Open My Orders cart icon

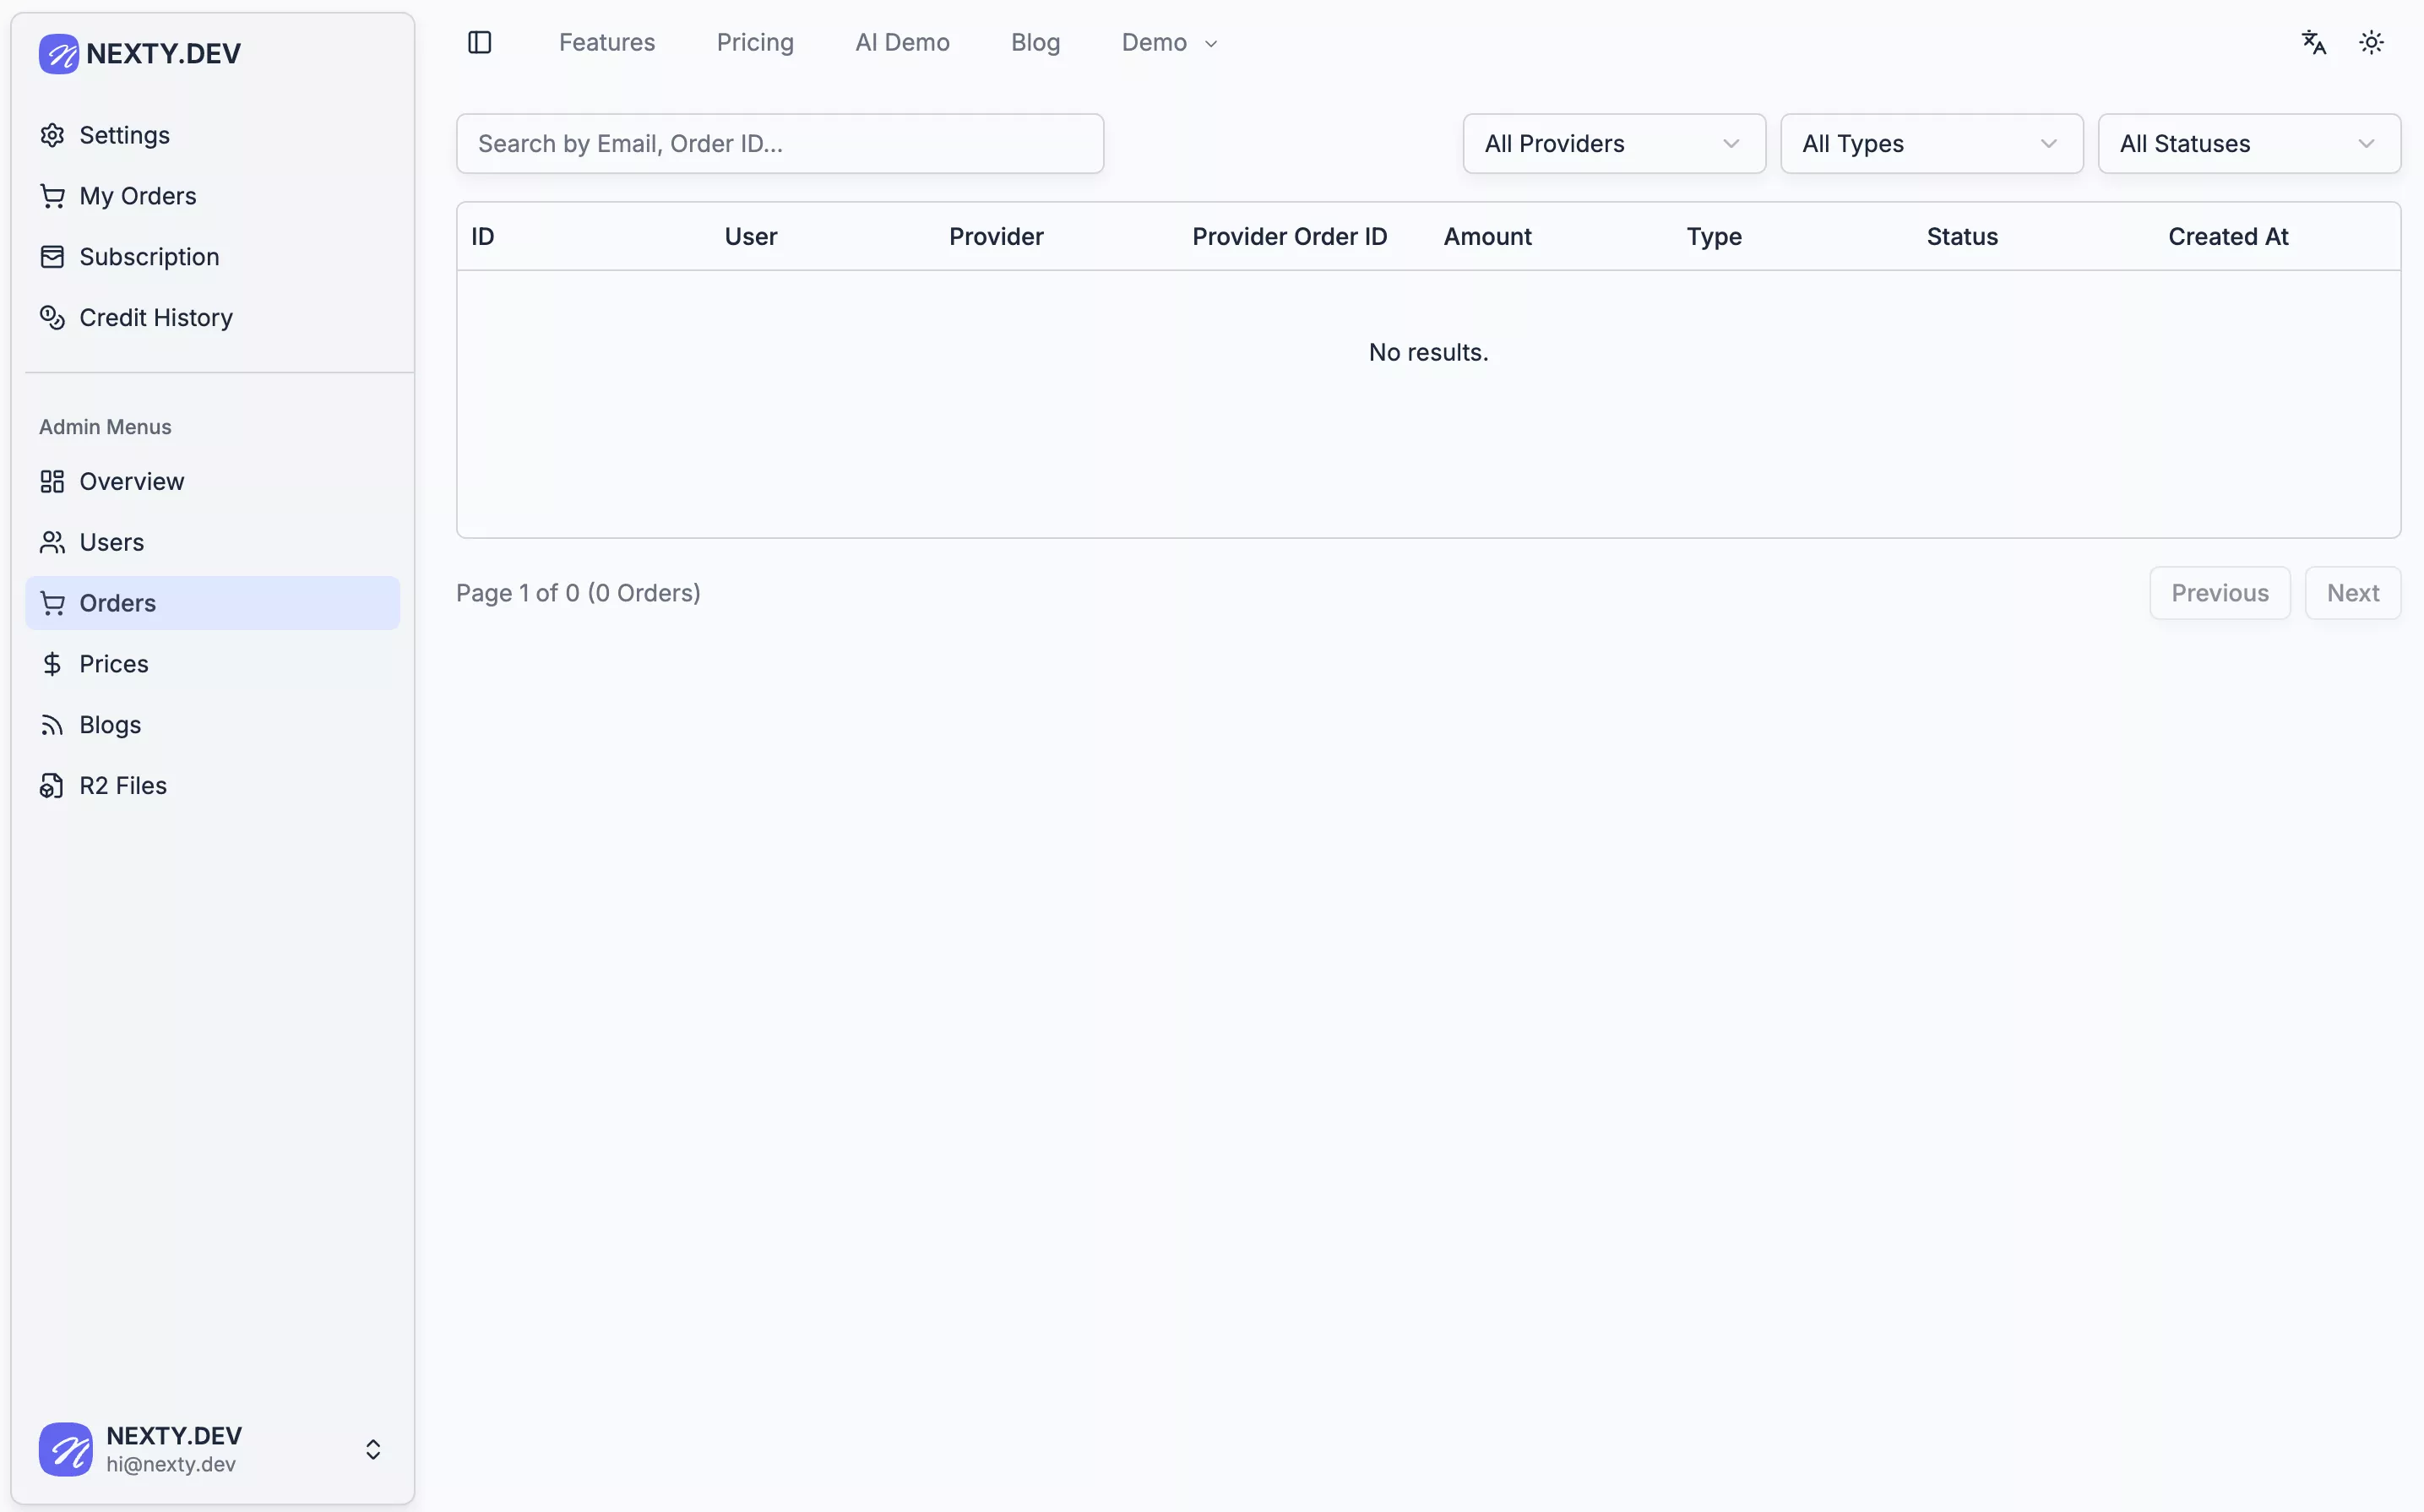(52, 196)
